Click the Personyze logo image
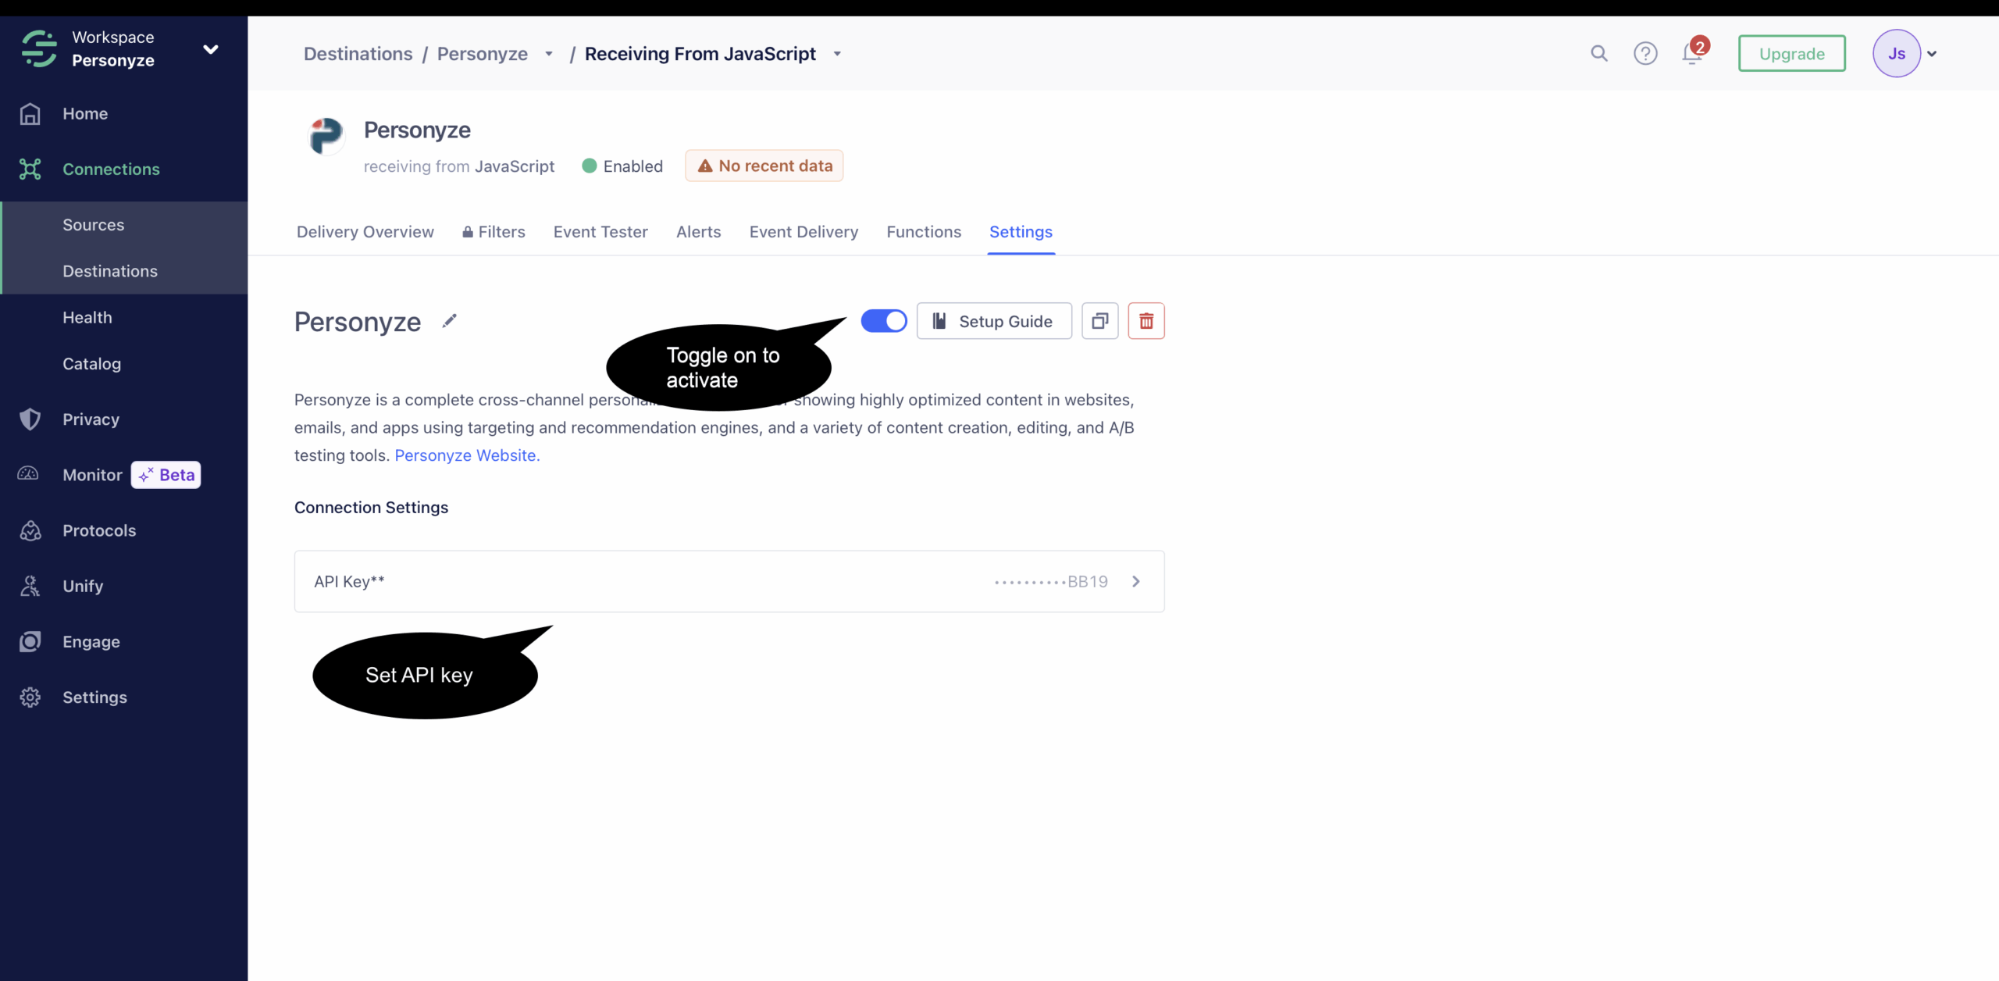 (x=326, y=135)
